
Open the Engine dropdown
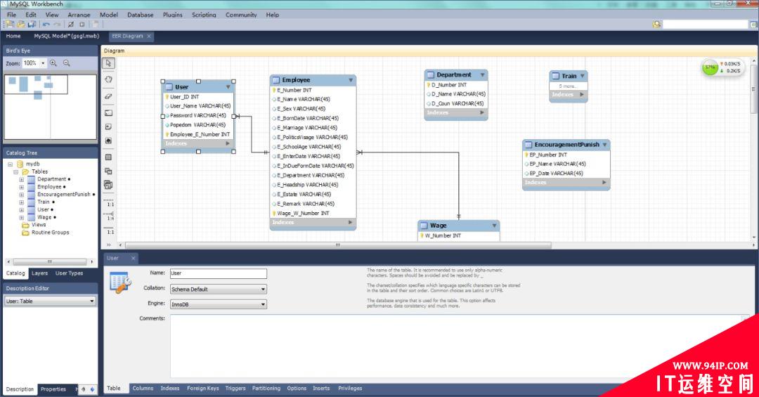click(263, 304)
